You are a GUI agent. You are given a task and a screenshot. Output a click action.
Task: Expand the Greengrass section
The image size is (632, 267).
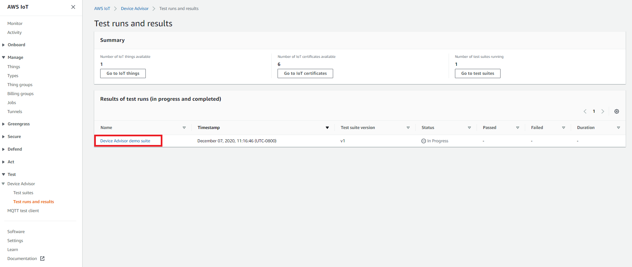[4, 124]
